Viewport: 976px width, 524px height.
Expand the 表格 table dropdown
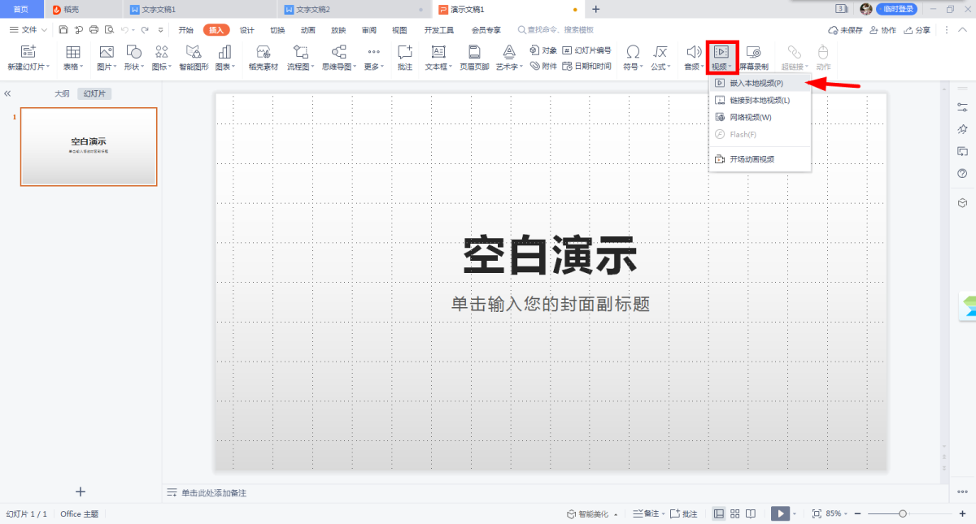pyautogui.click(x=72, y=67)
